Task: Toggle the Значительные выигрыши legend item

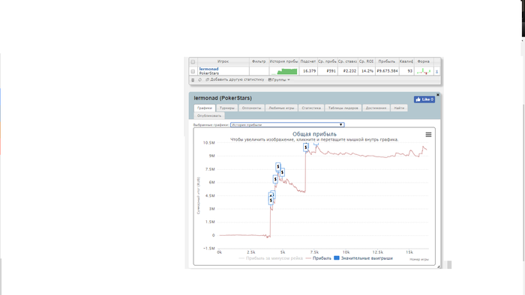Action: pyautogui.click(x=363, y=258)
